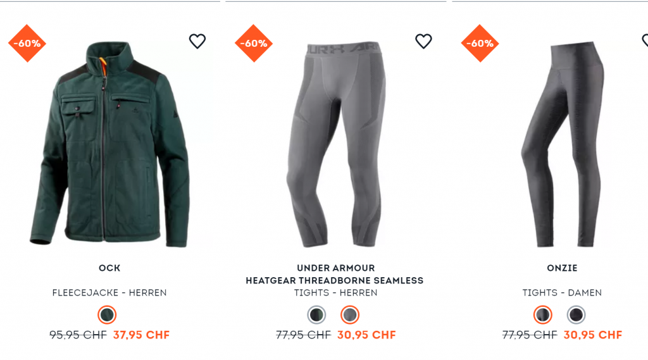Add OCK fleece jacket to wishlist heart
The width and height of the screenshot is (648, 360).
(x=197, y=41)
